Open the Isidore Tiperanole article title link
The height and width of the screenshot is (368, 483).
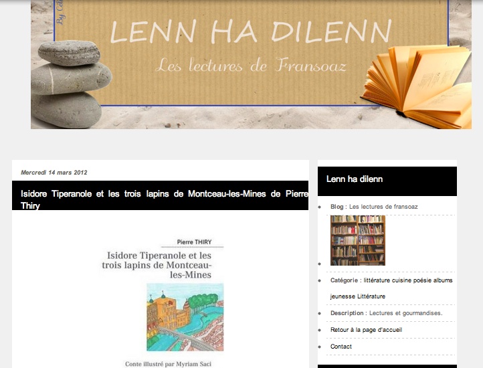(x=165, y=199)
